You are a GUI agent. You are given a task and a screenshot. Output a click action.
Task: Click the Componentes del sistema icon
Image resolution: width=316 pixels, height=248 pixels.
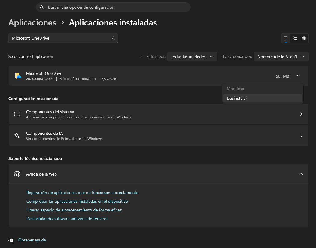coord(17,114)
